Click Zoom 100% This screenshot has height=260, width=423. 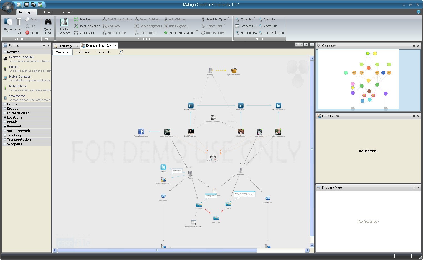pos(246,33)
